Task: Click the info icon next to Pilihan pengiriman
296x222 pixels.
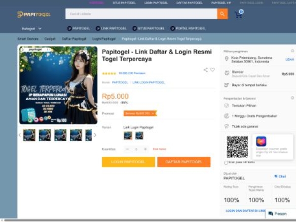Action: point(293,50)
